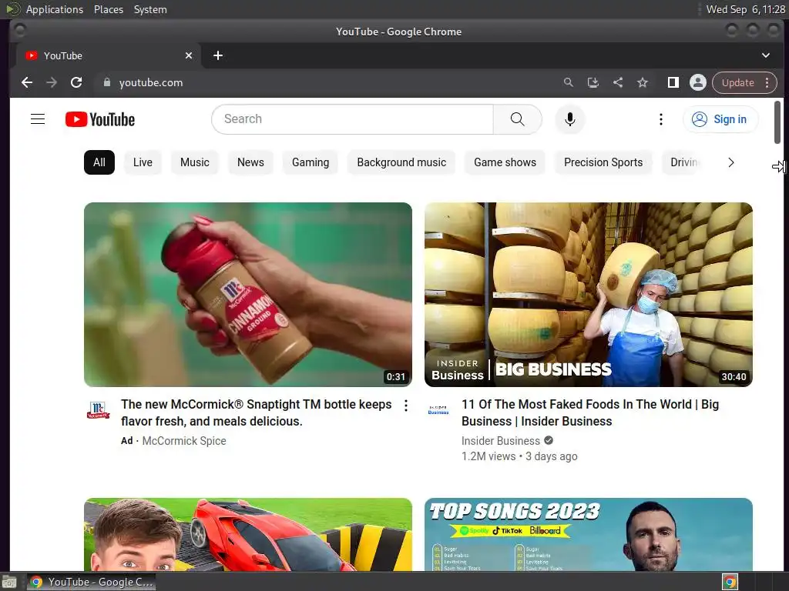
Task: Open YouTube settings three-dot menu
Action: 660,119
